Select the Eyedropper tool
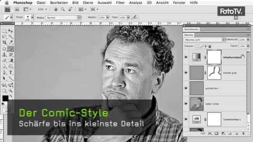This screenshot has height=142, width=253. pyautogui.click(x=10, y=42)
